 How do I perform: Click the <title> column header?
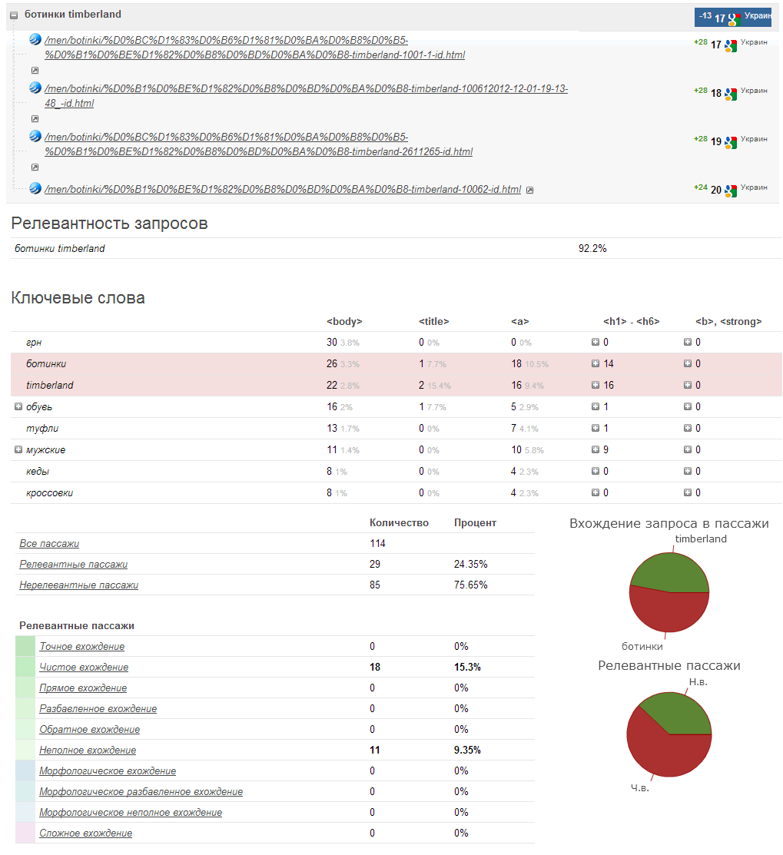click(434, 322)
